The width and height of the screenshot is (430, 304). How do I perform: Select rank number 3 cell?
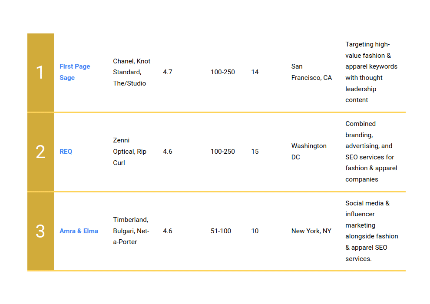[x=40, y=231]
